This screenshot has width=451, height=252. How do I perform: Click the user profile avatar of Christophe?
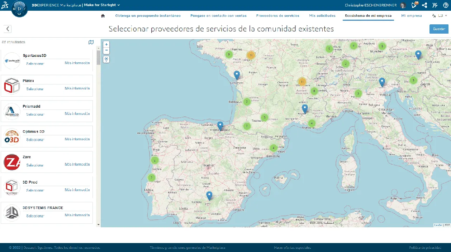(403, 5)
